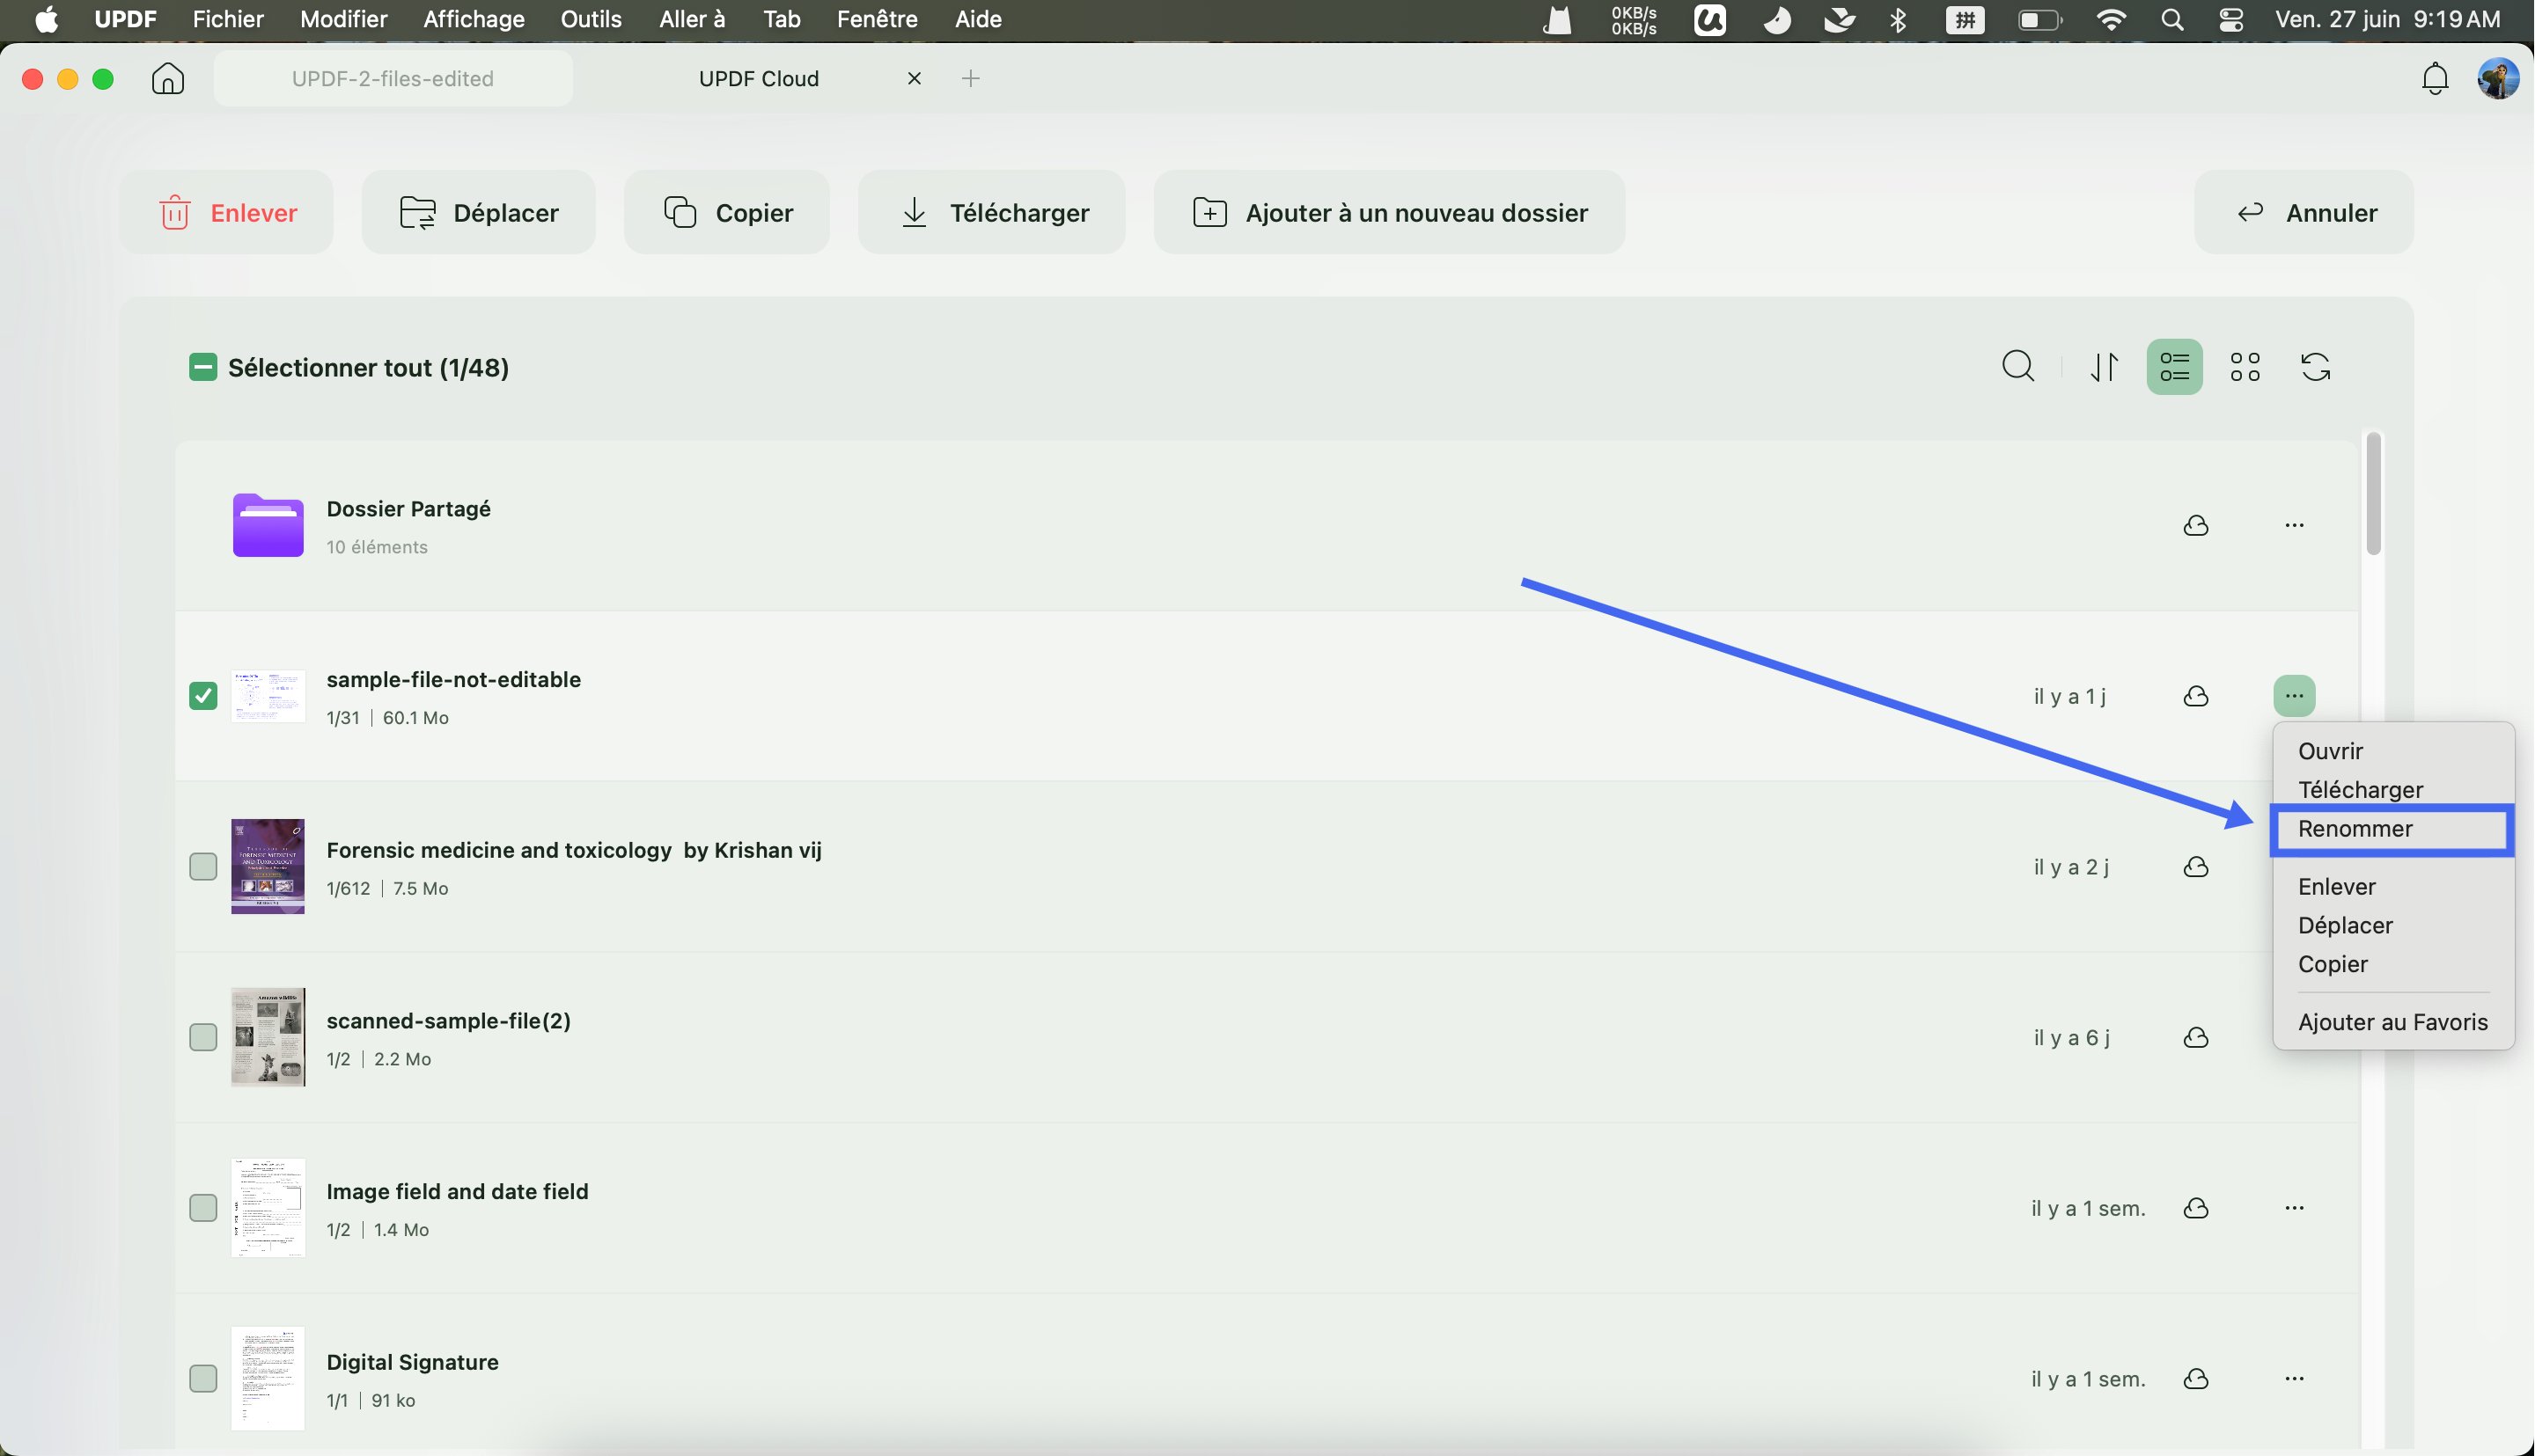2535x1456 pixels.
Task: Check Image field and date field checkbox
Action: tap(203, 1208)
